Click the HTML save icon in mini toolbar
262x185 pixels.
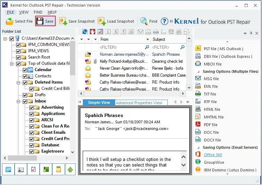(x=179, y=31)
